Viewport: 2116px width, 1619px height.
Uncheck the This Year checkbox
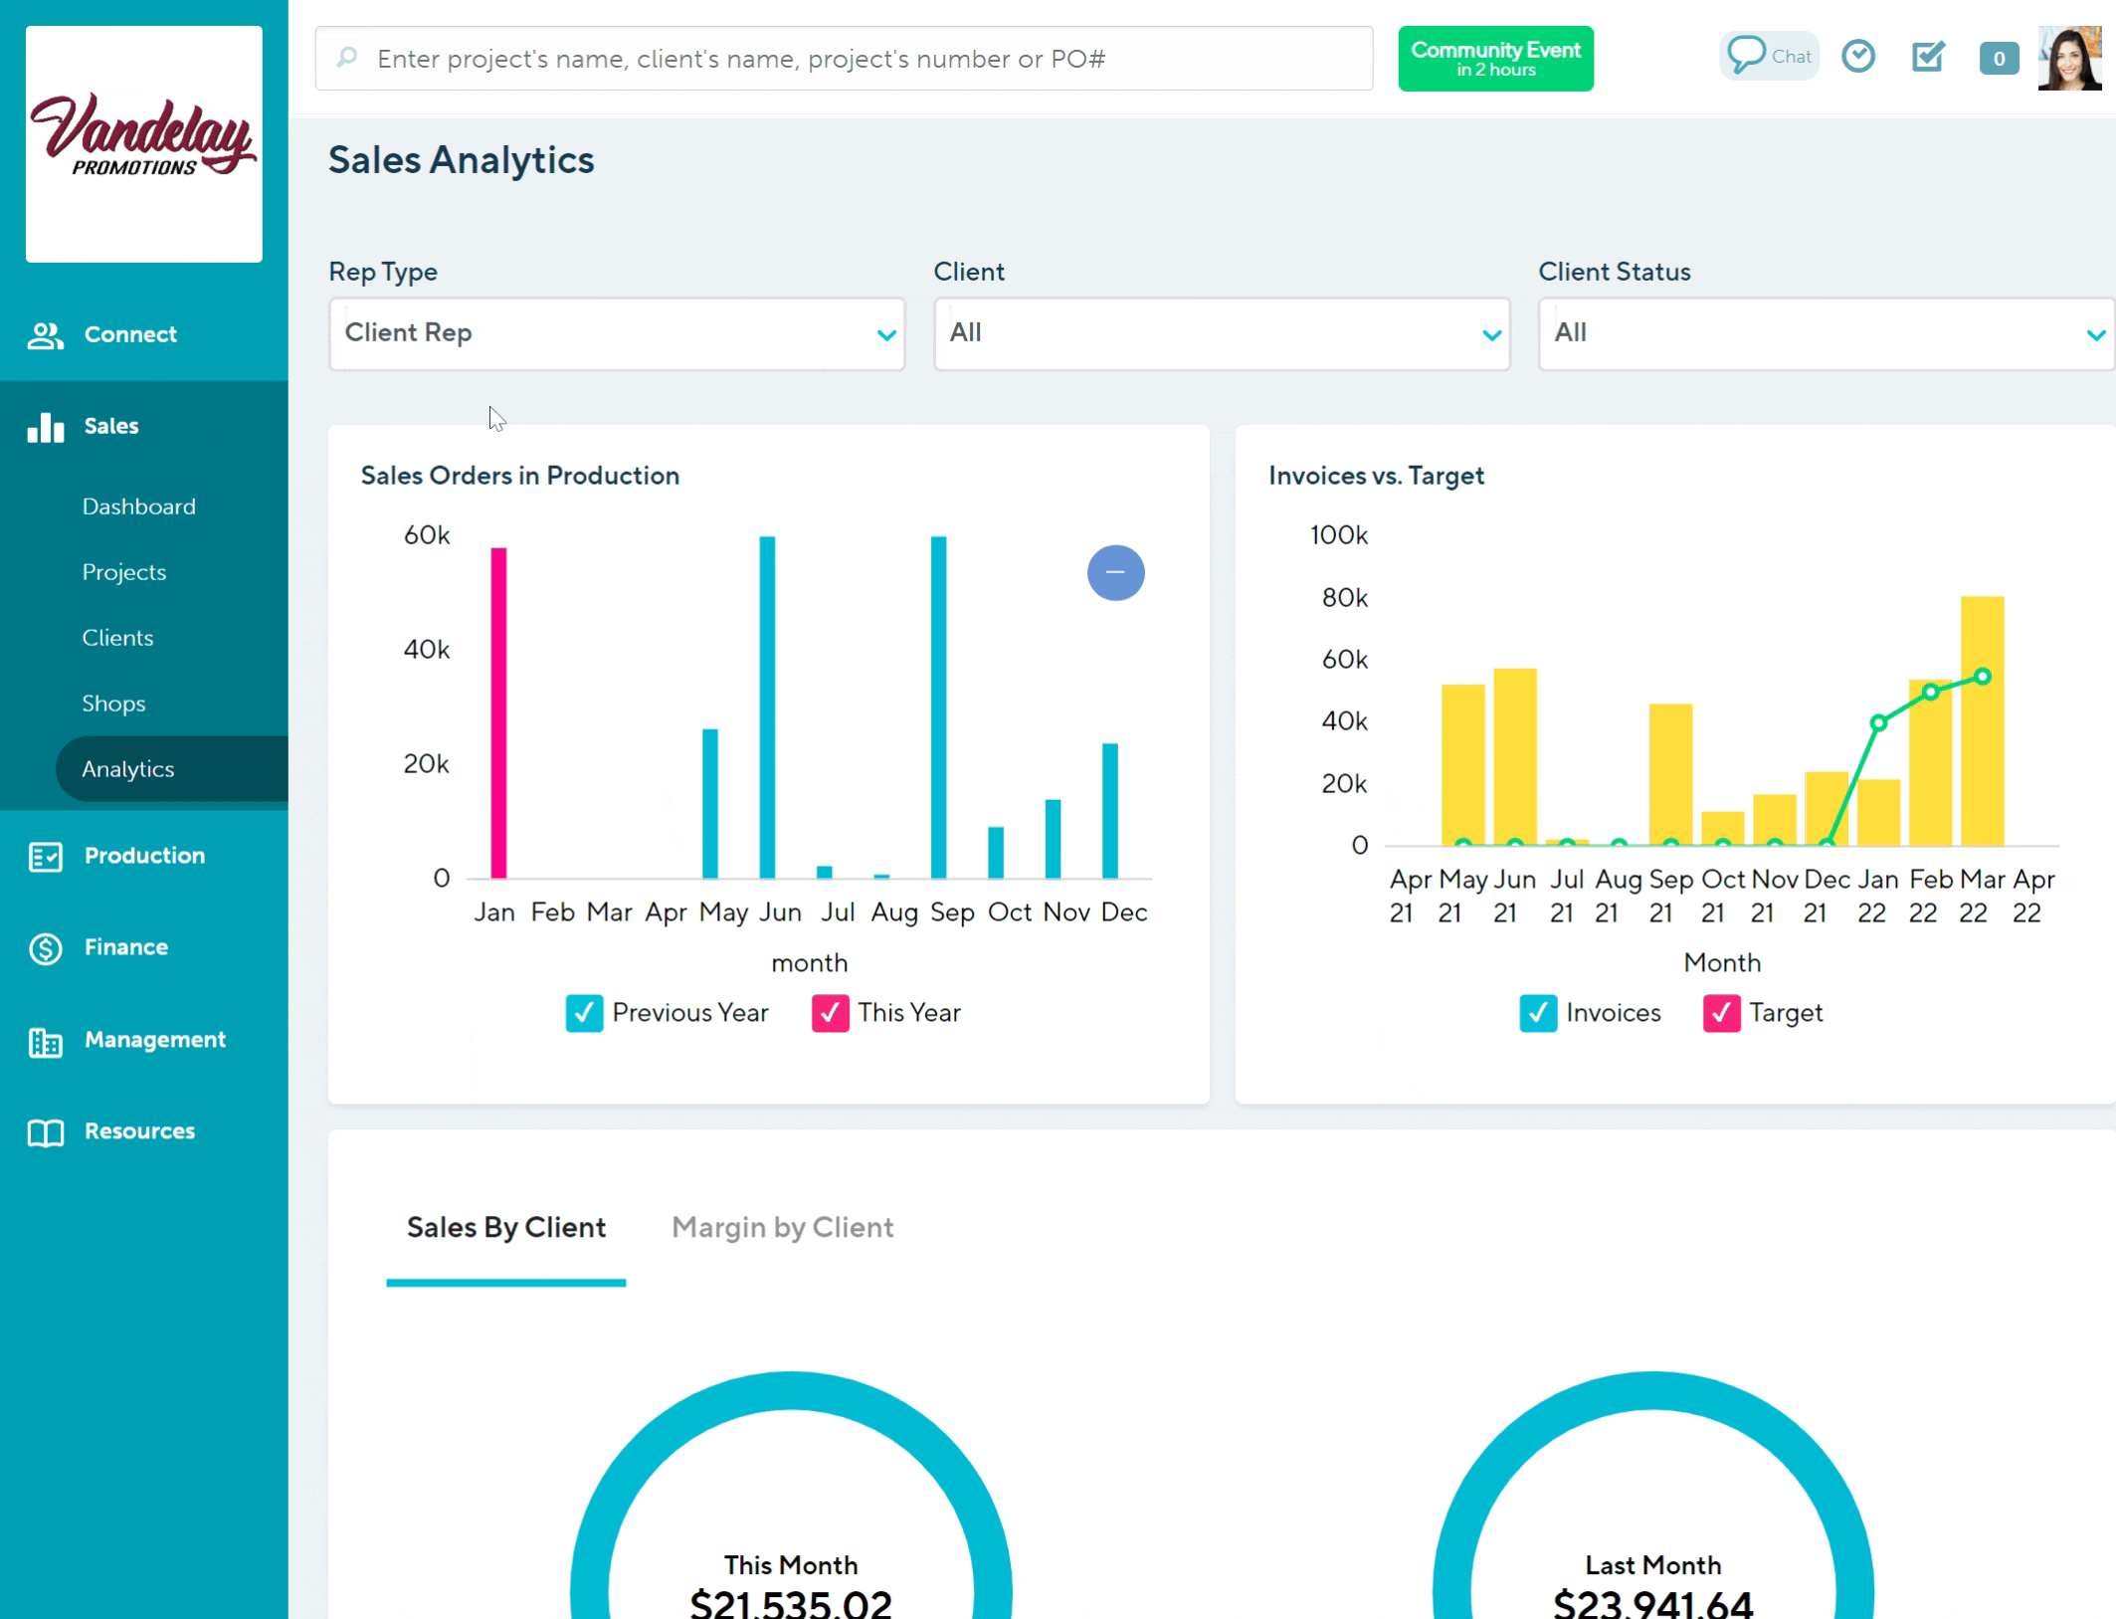point(830,1013)
